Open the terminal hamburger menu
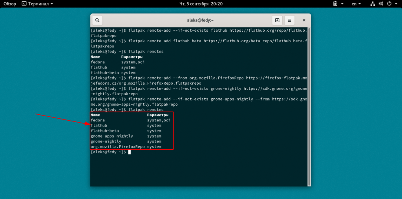 click(289, 20)
